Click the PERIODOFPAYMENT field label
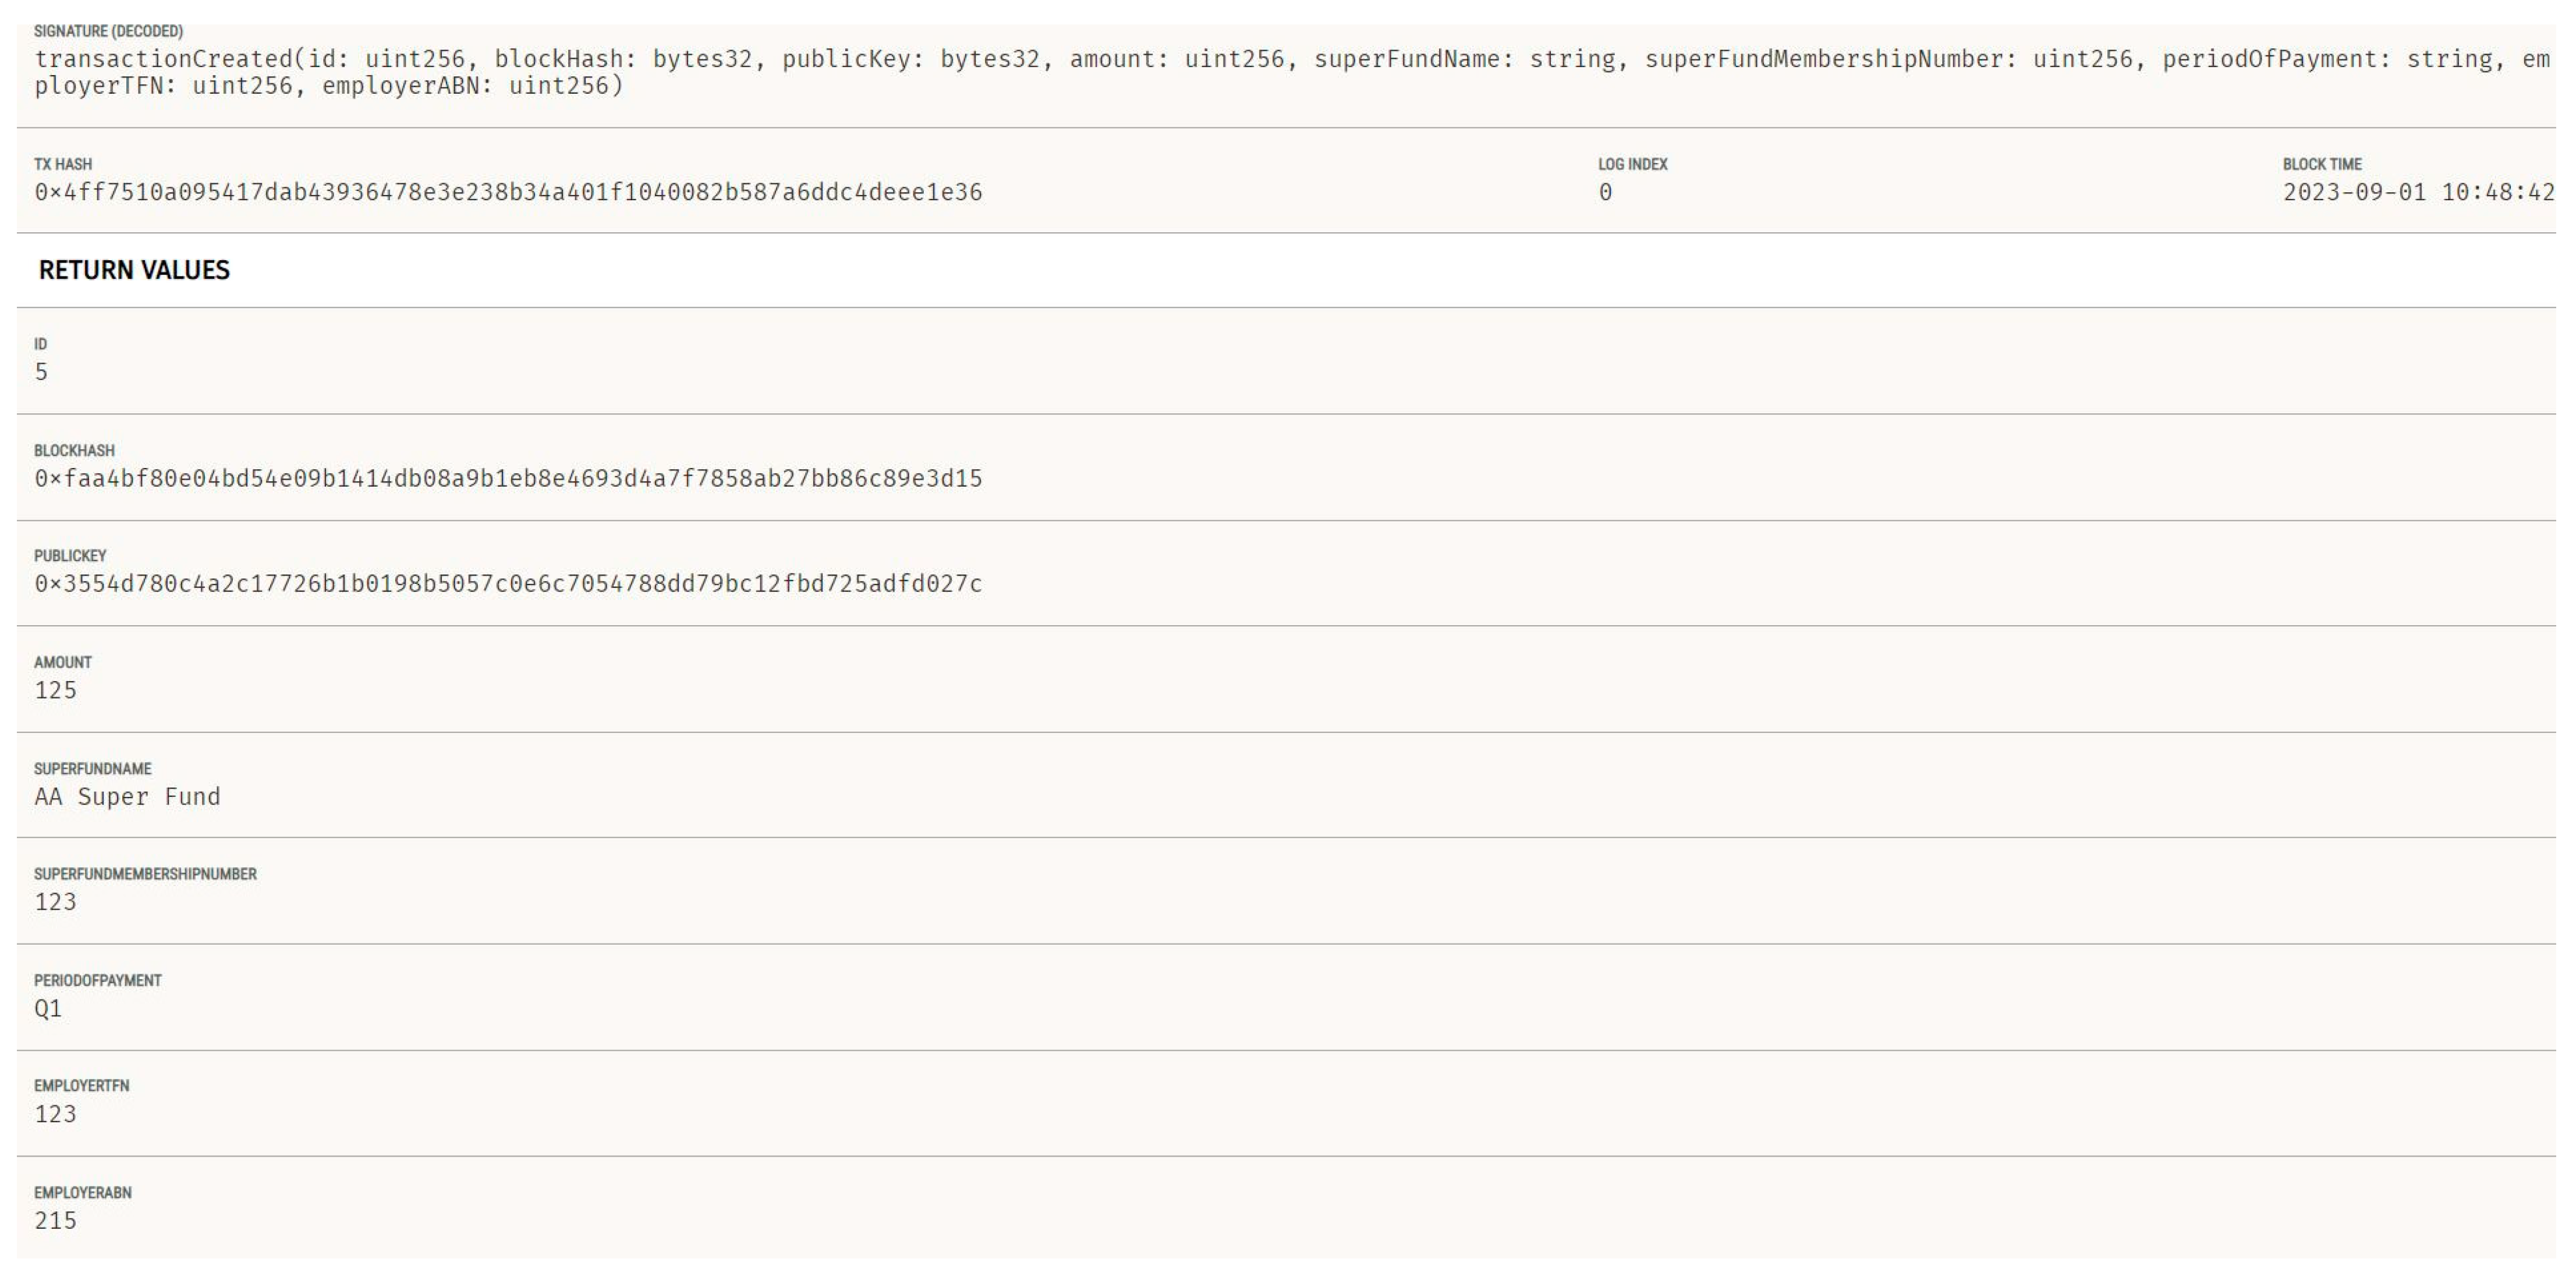This screenshot has height=1273, width=2576. click(97, 980)
